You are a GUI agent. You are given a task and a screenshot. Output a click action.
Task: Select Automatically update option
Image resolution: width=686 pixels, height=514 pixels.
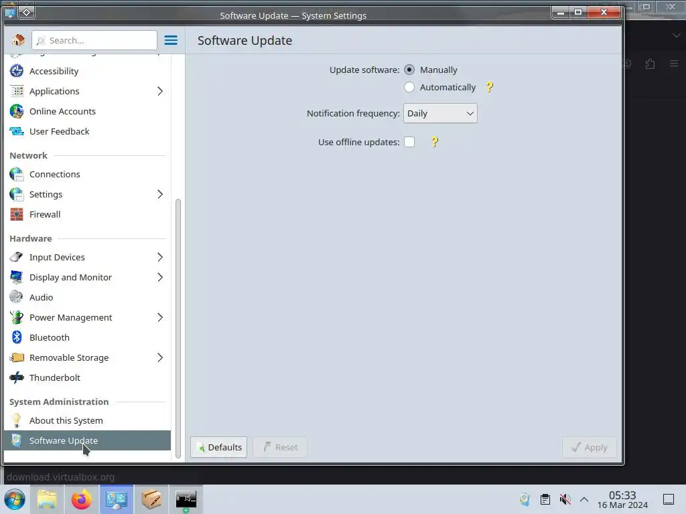(409, 87)
